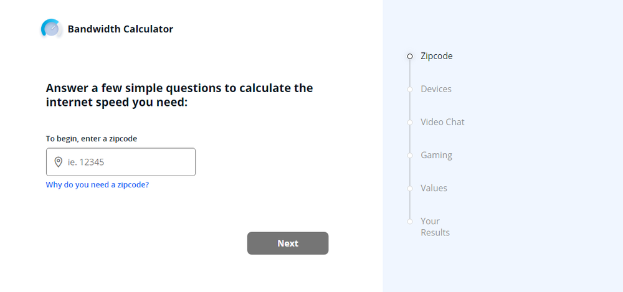
Task: Open the Your Results step label
Action: (x=435, y=227)
